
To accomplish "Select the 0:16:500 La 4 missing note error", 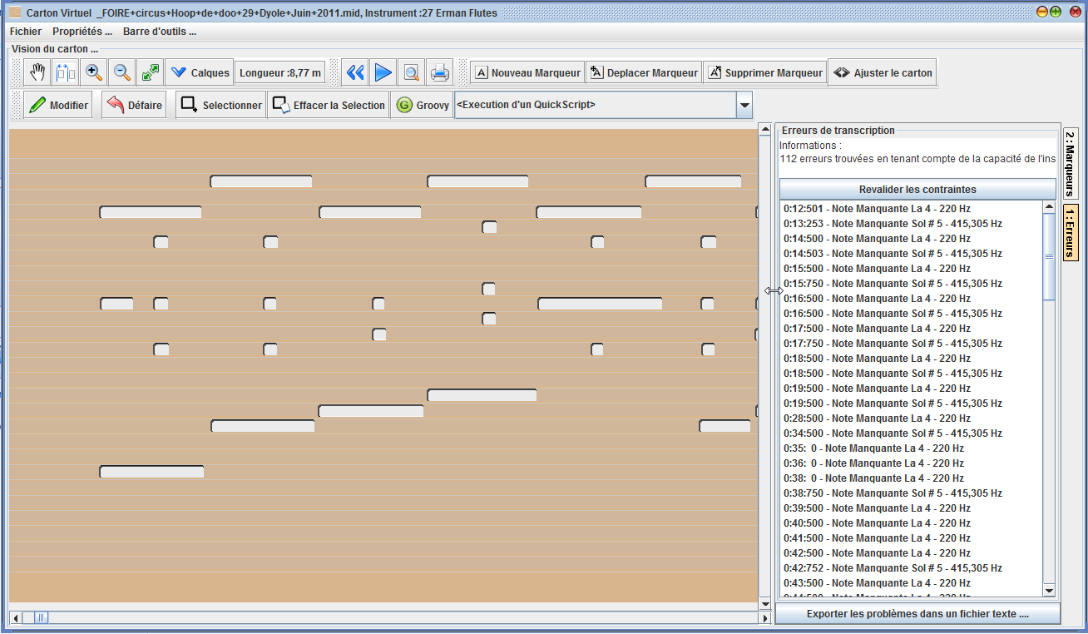I will click(x=877, y=299).
